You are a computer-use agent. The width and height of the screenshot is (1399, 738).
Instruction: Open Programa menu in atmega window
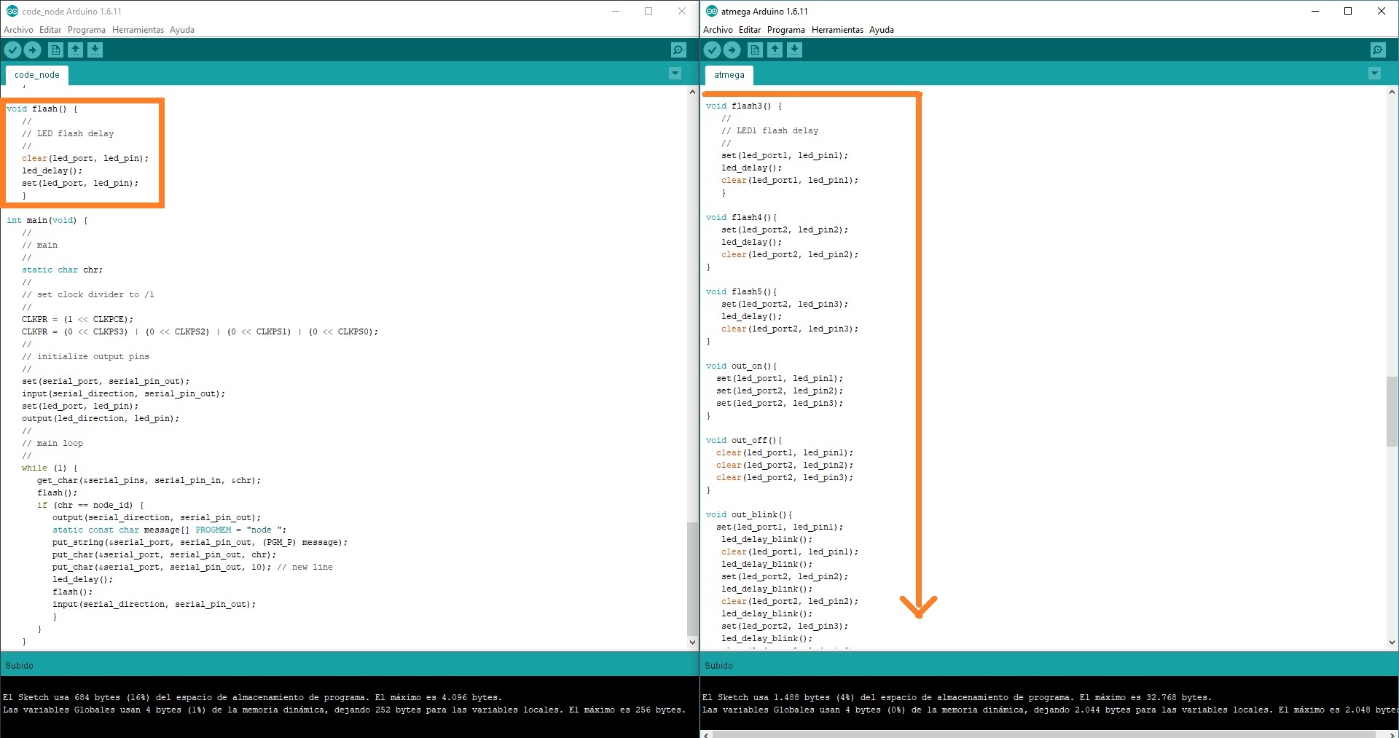click(x=786, y=30)
